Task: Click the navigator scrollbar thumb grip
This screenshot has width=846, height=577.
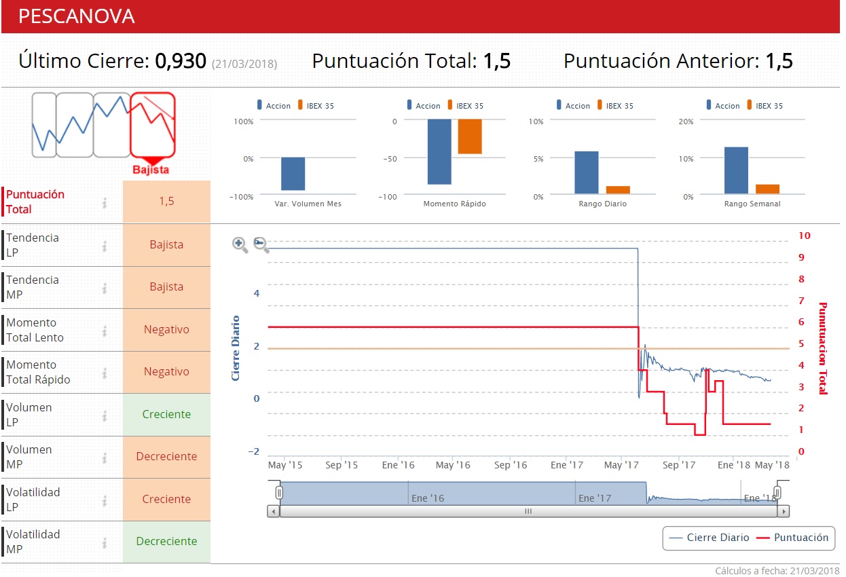Action: (528, 511)
